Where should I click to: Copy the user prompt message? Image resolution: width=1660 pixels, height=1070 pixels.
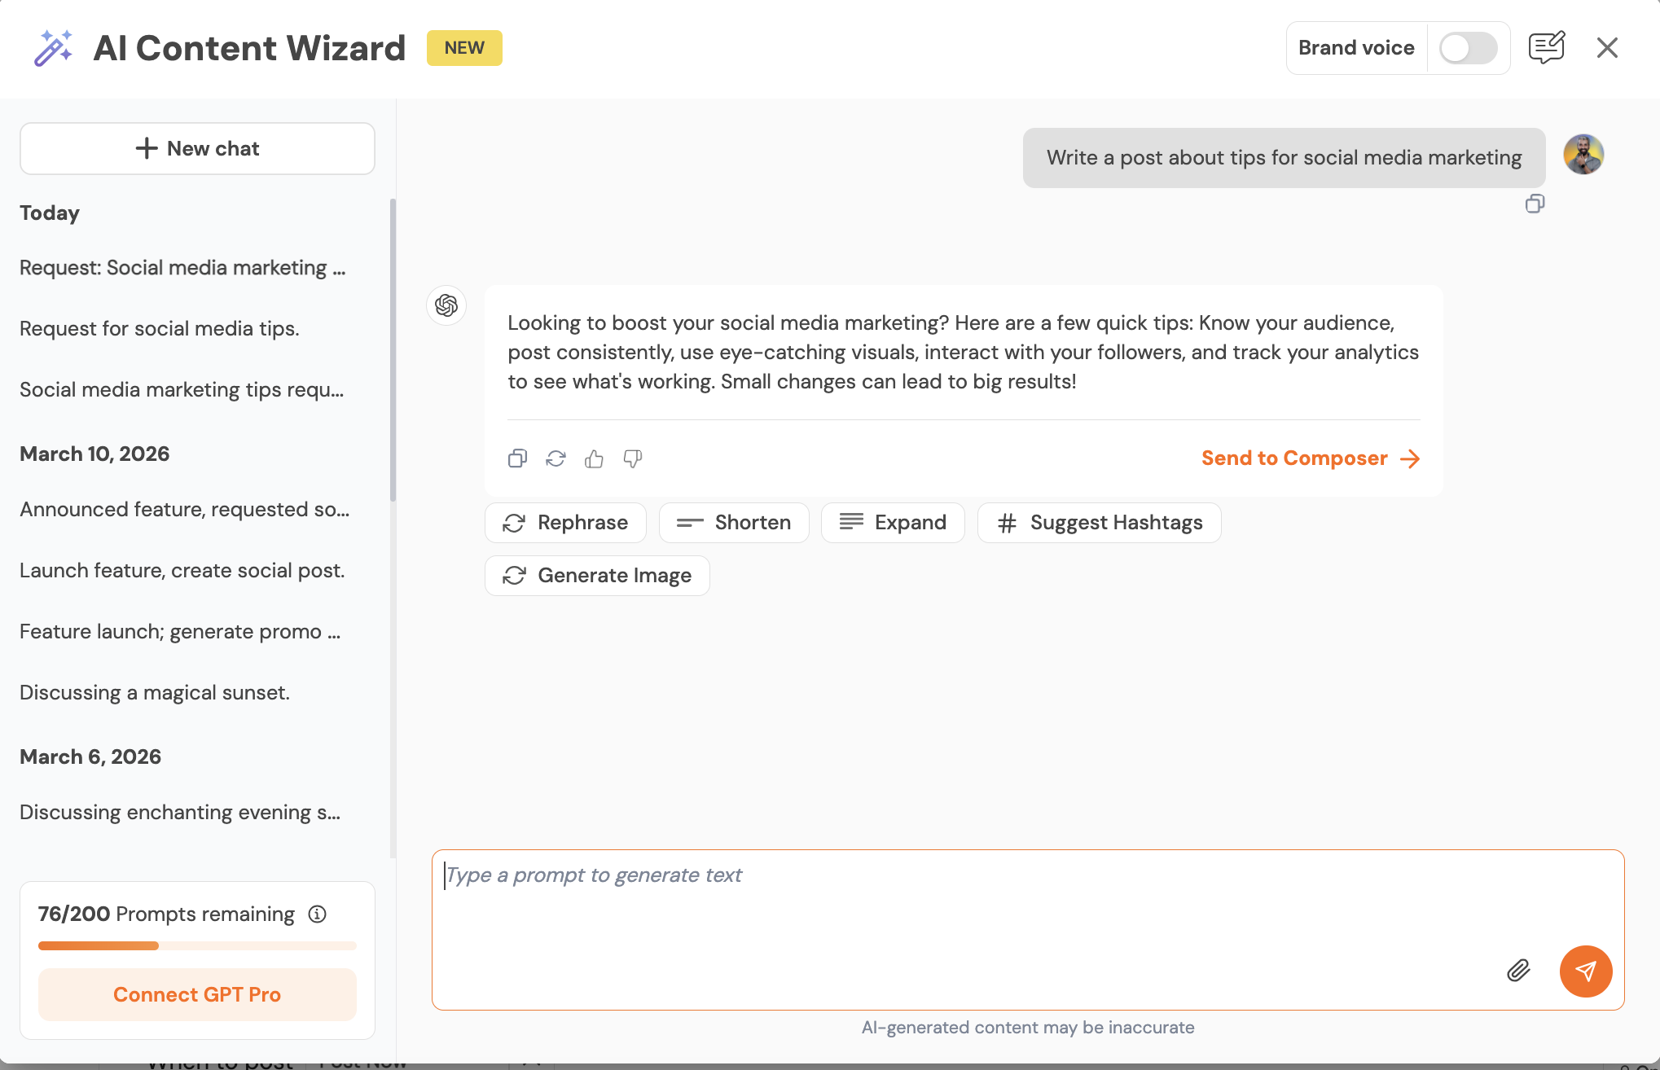1535,204
